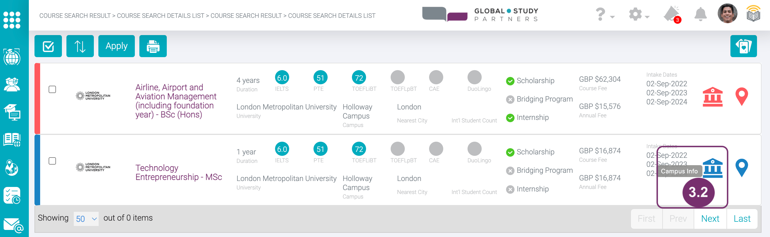Check the Technology Entrepreneurship course checkbox
Image resolution: width=770 pixels, height=237 pixels.
[x=52, y=161]
